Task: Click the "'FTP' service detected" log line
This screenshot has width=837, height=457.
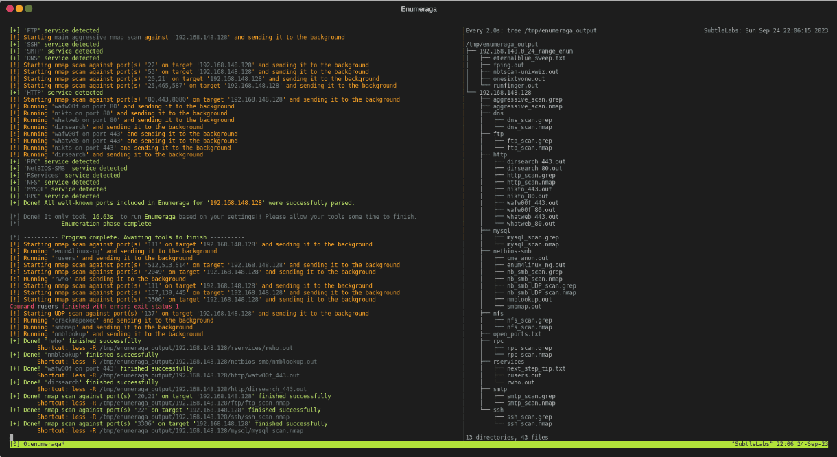Action: pyautogui.click(x=55, y=31)
